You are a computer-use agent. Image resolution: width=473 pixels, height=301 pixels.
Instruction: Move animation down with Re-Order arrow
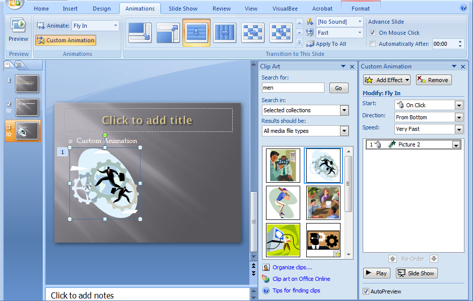click(434, 259)
